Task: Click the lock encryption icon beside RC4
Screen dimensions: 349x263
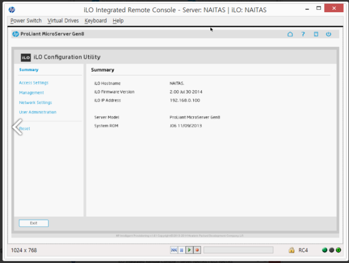Action: pyautogui.click(x=292, y=250)
